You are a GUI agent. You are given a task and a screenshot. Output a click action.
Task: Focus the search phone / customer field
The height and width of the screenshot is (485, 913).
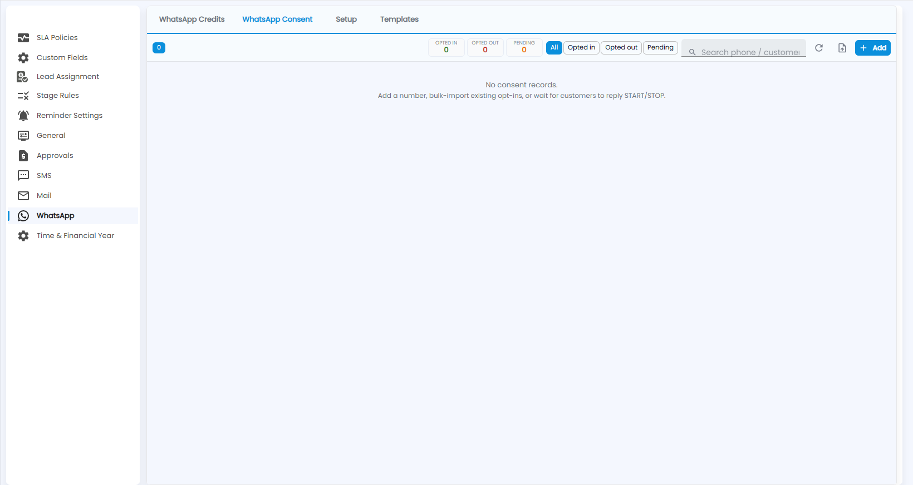tap(744, 48)
